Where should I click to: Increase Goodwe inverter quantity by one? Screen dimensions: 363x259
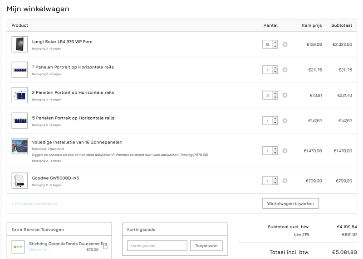(x=275, y=179)
